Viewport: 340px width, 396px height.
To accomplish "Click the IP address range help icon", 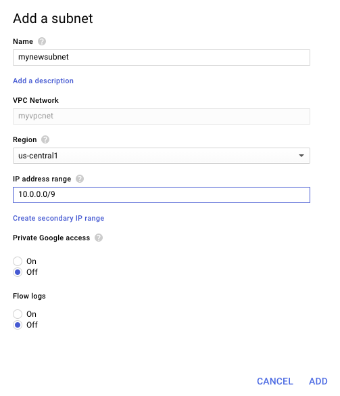I will tap(80, 179).
